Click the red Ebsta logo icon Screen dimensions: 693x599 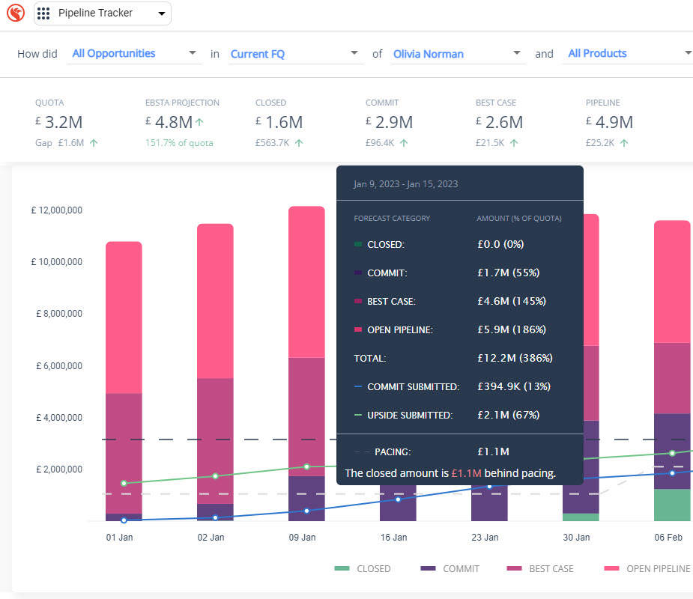coord(15,13)
